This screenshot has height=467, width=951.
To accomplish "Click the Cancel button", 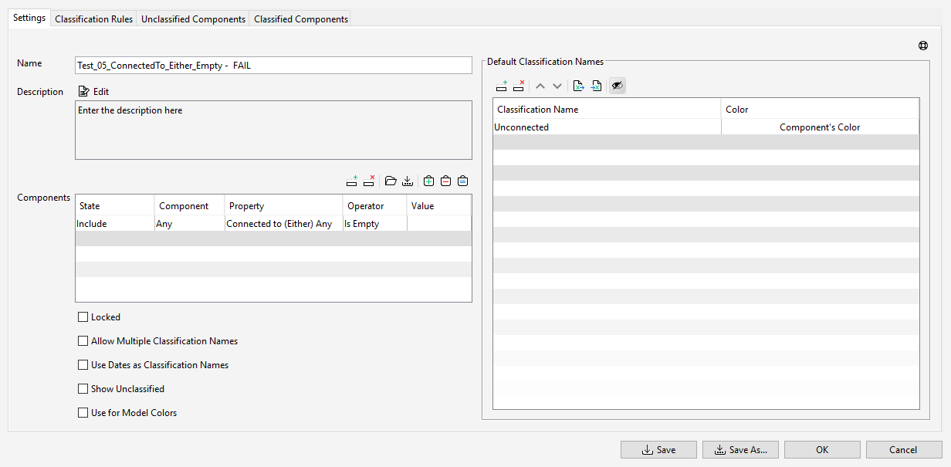I will pyautogui.click(x=904, y=450).
